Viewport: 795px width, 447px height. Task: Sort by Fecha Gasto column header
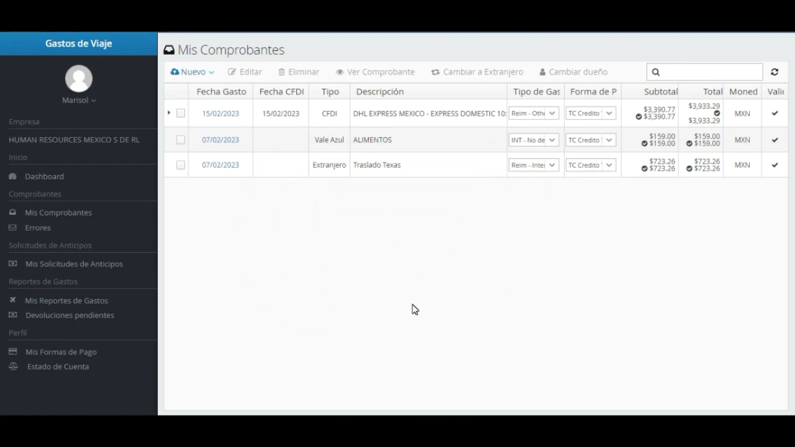point(221,91)
